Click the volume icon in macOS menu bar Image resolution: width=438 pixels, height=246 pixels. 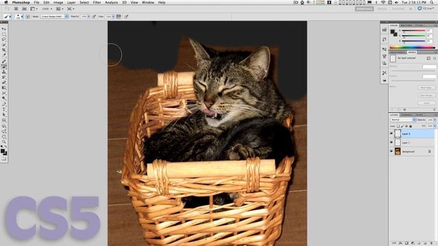pos(397,2)
